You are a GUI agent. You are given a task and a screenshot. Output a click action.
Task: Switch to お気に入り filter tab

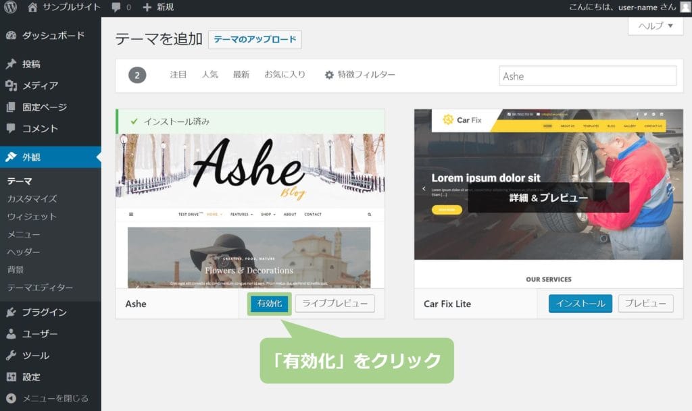point(285,75)
